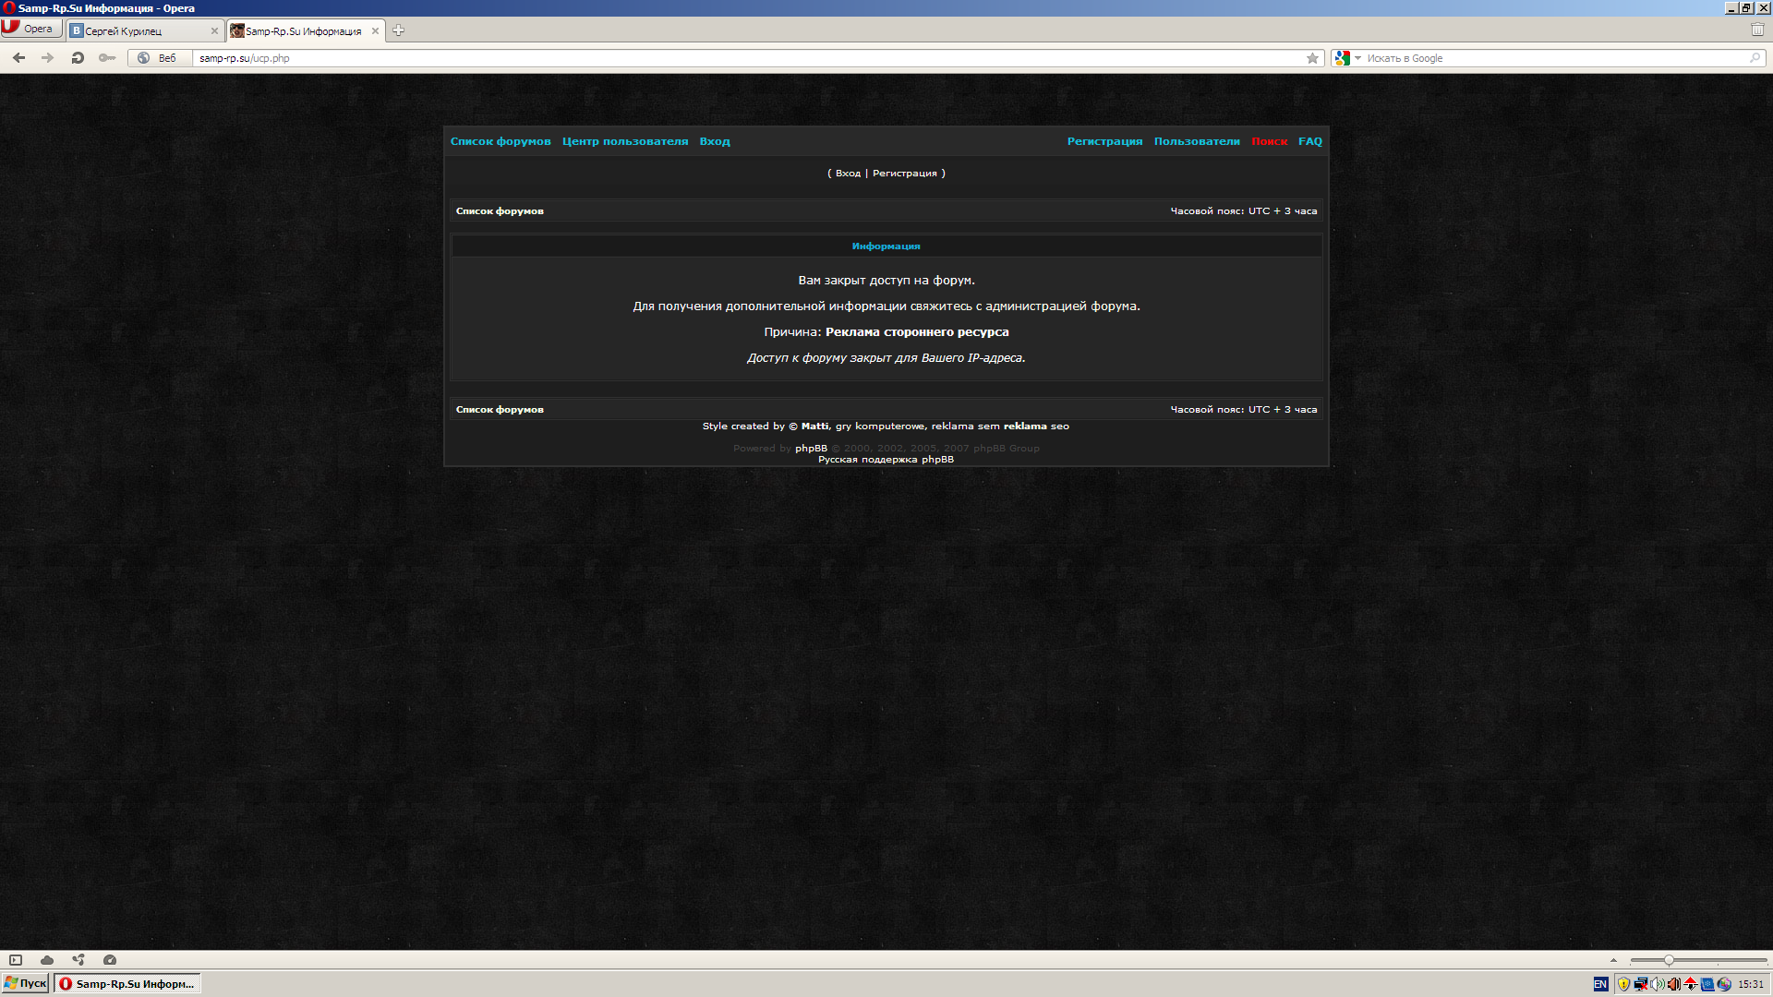Screen dimensions: 1773x997
Task: Open Opera Link cloud icon
Action: (47, 960)
